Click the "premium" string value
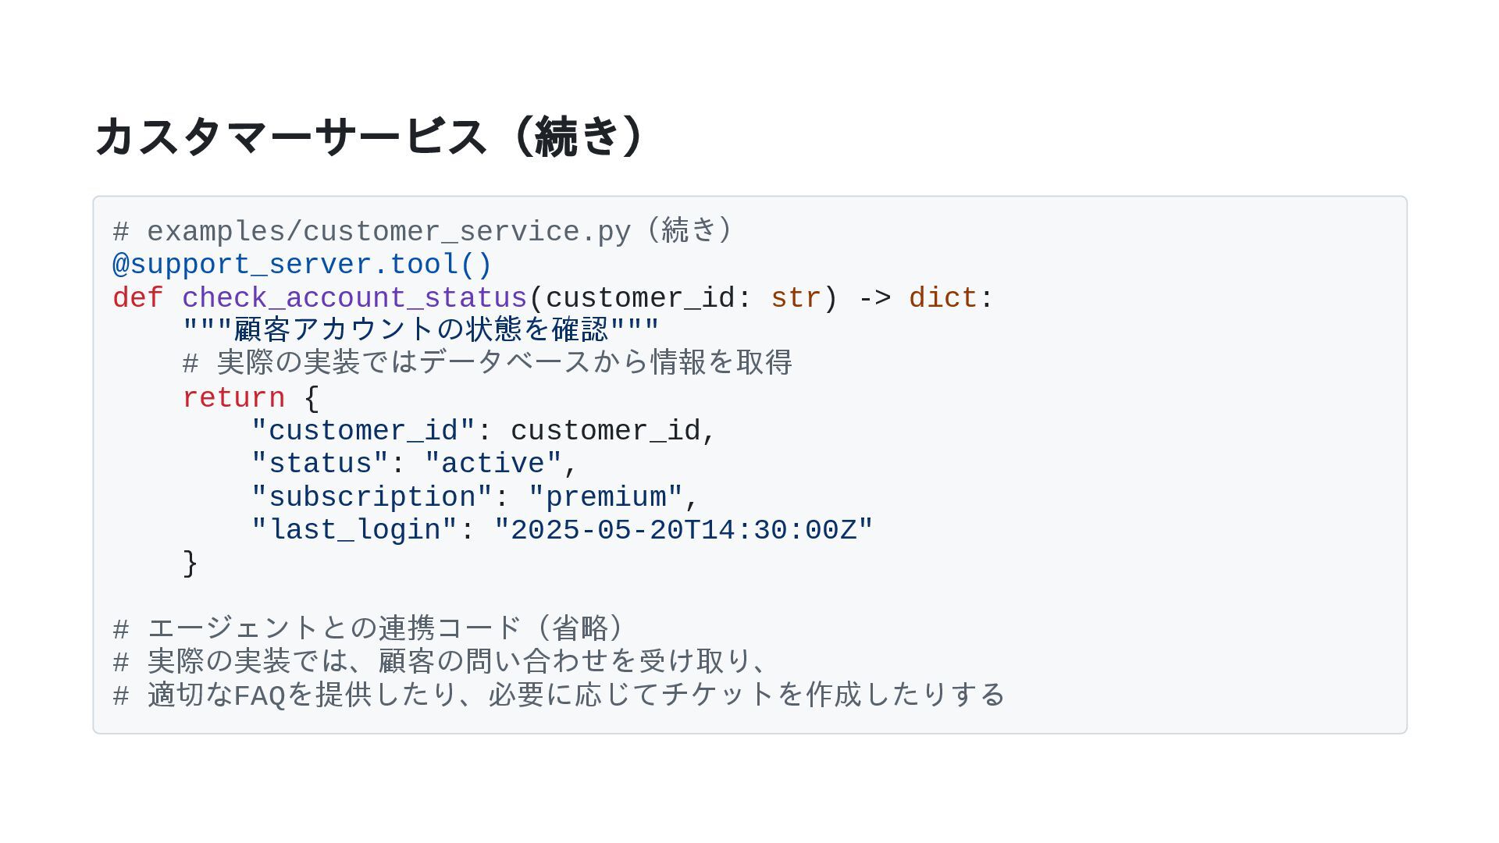Screen dimensions: 1499x843 (606, 497)
